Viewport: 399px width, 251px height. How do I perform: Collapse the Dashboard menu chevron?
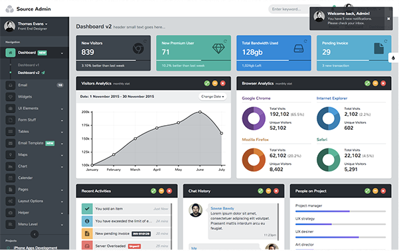62,53
